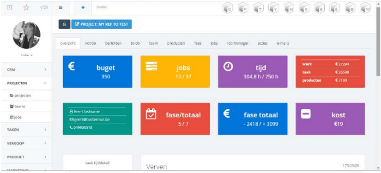Switch to the acties tab
This screenshot has height=173, width=381.
[263, 43]
